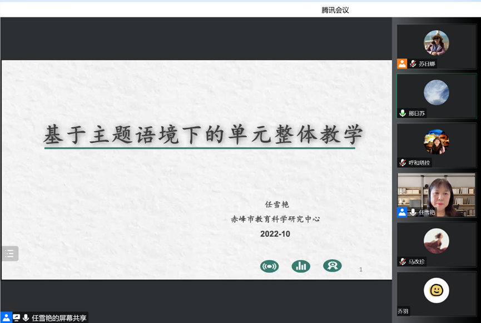Click the blue user icon on 任雪艳's video
This screenshot has width=481, height=323.
pyautogui.click(x=402, y=212)
